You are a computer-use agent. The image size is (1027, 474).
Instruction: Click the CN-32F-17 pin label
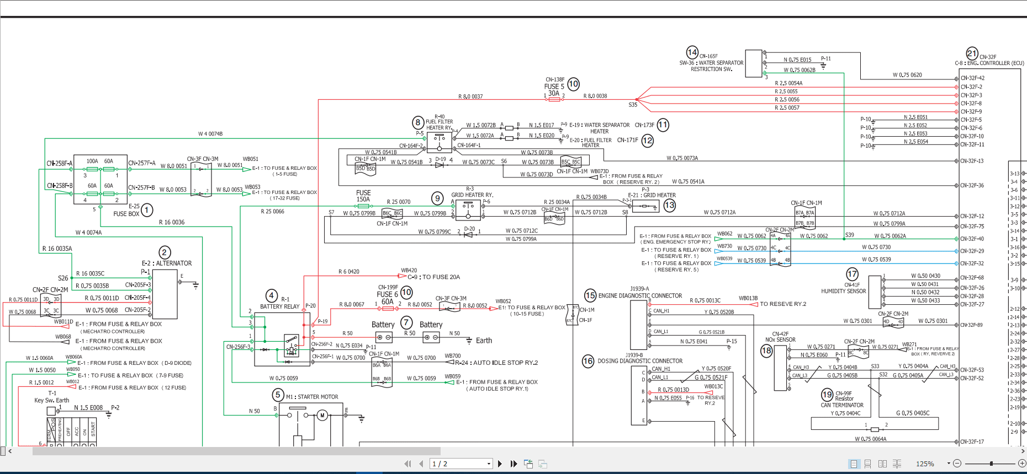click(x=972, y=441)
